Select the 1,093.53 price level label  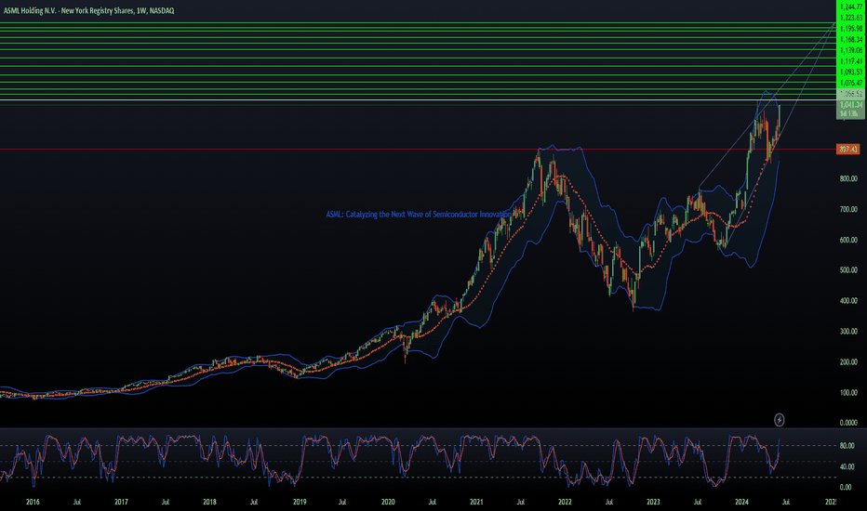(851, 72)
